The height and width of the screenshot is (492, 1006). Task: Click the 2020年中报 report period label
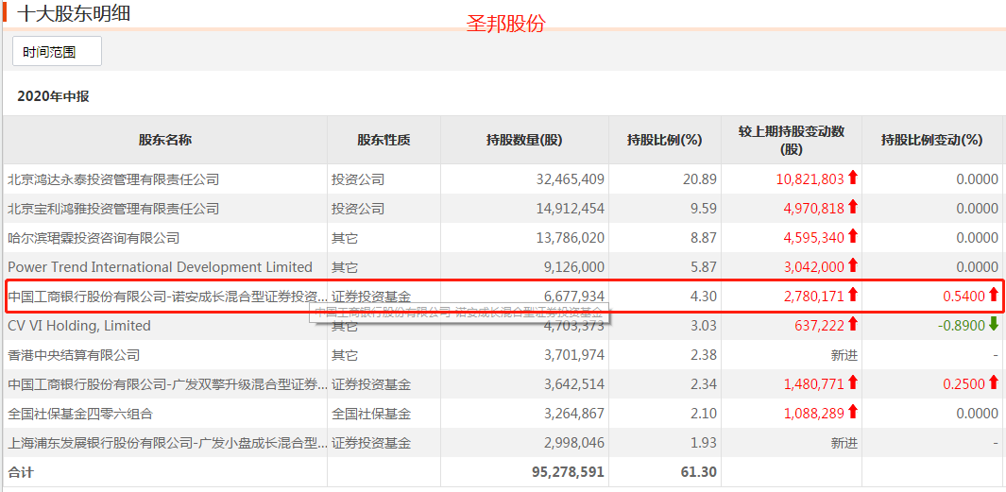point(53,97)
